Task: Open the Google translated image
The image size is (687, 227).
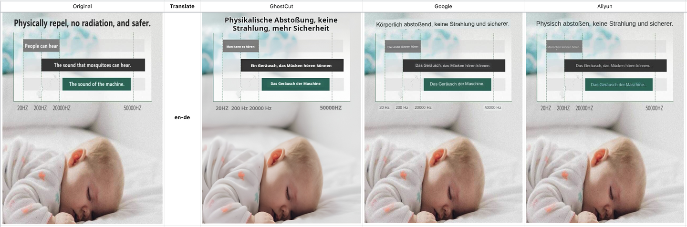Action: tap(443, 118)
